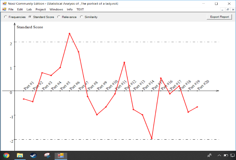236x160 pixels.
Task: Open Google Chrome from the taskbar
Action: point(6,155)
